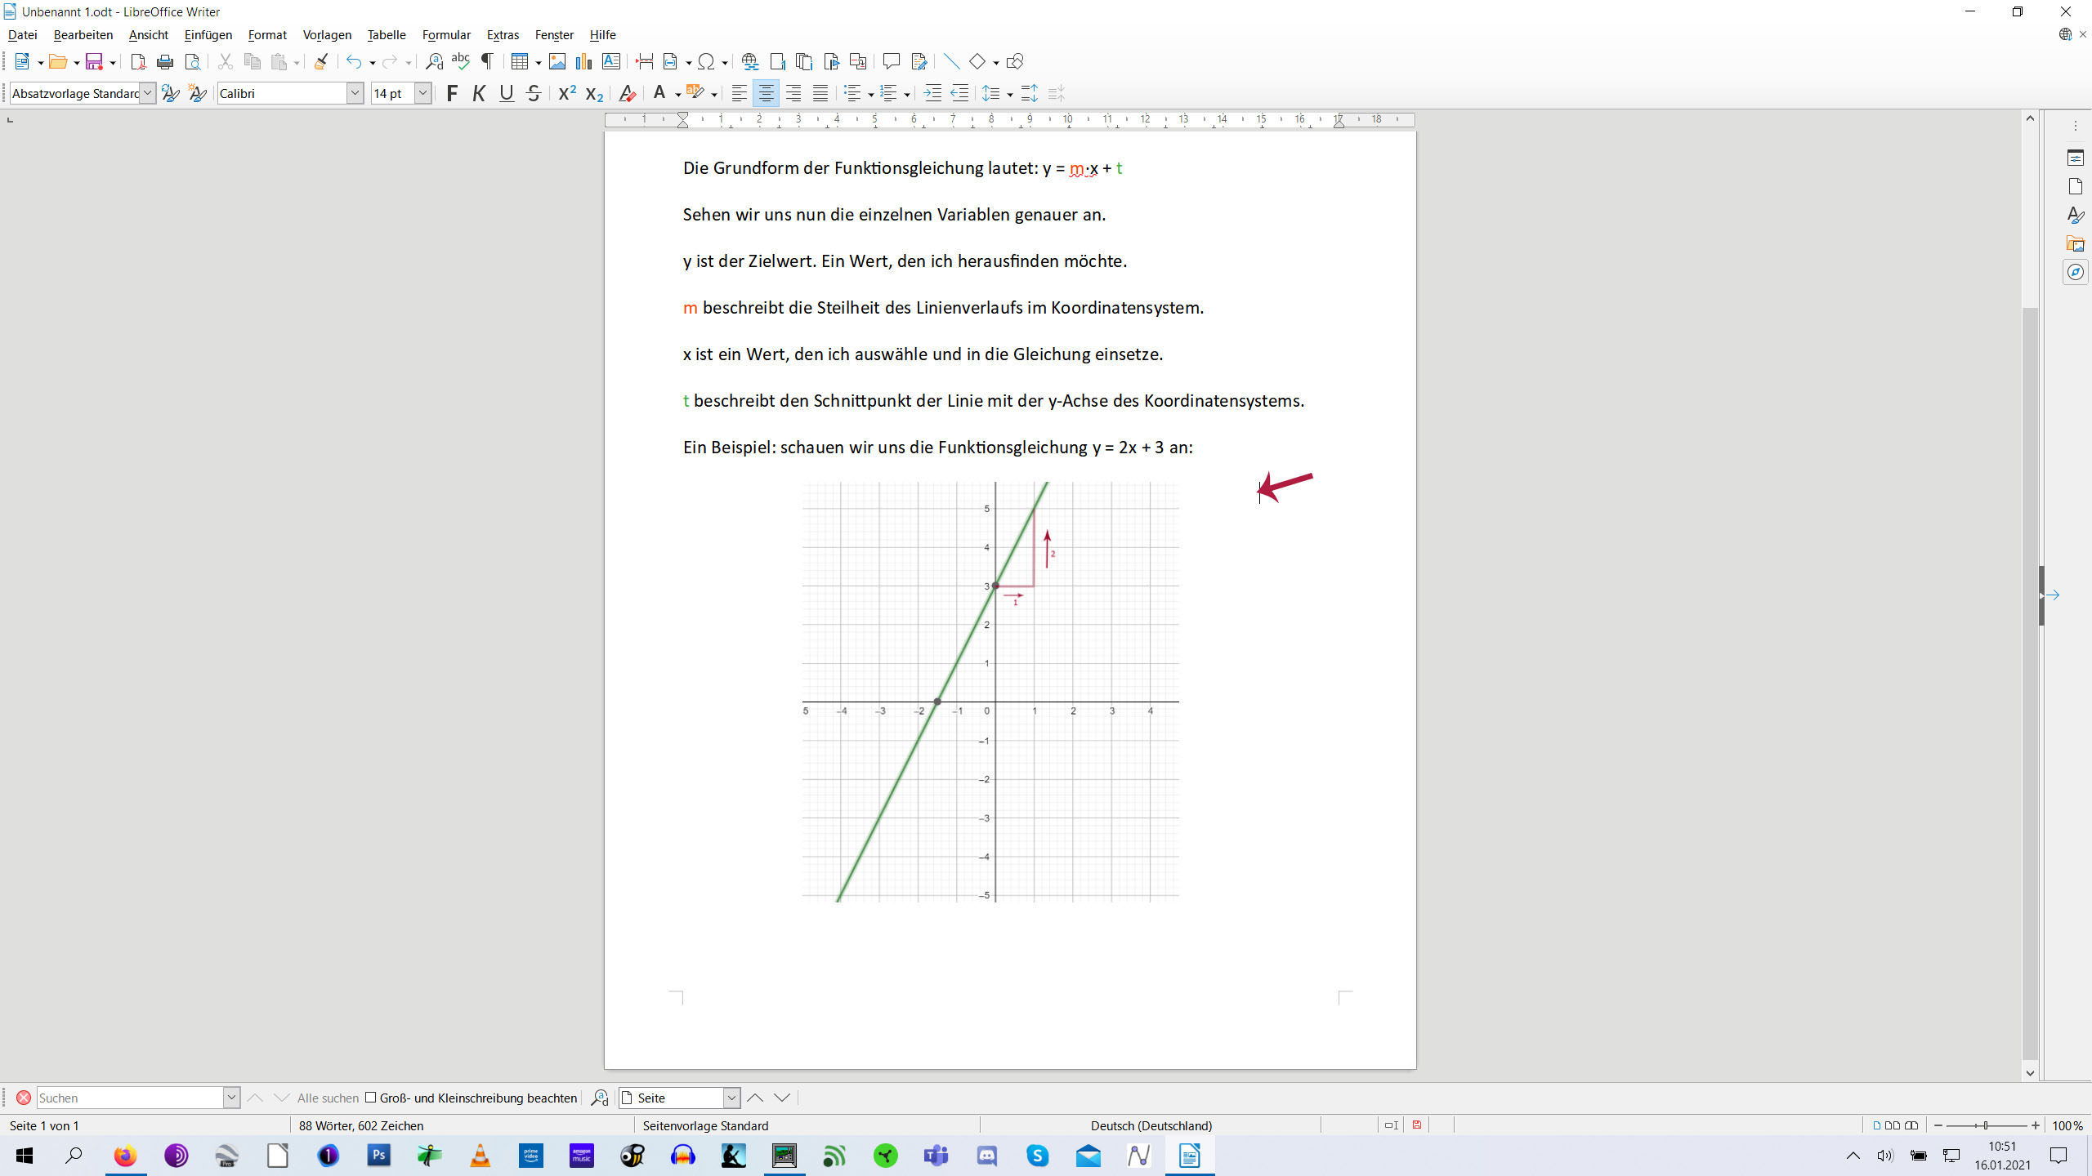Viewport: 2092px width, 1176px height.
Task: Click the Clone Formatting paintbrush icon
Action: coord(321,61)
